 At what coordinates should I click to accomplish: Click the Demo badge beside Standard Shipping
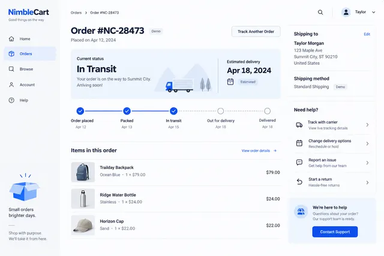pos(340,87)
